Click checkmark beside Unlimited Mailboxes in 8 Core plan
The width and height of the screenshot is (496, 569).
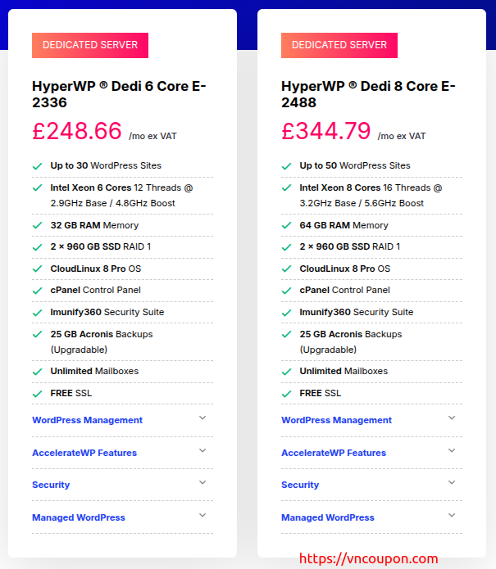point(287,372)
